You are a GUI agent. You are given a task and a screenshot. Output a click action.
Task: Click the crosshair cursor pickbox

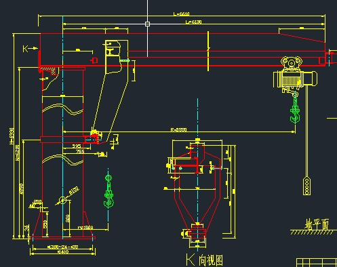pos(147,24)
